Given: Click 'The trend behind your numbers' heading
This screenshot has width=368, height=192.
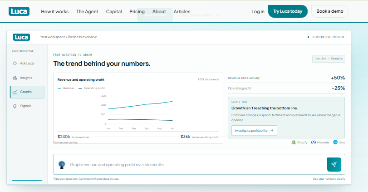Looking at the screenshot, I should 102,64.
